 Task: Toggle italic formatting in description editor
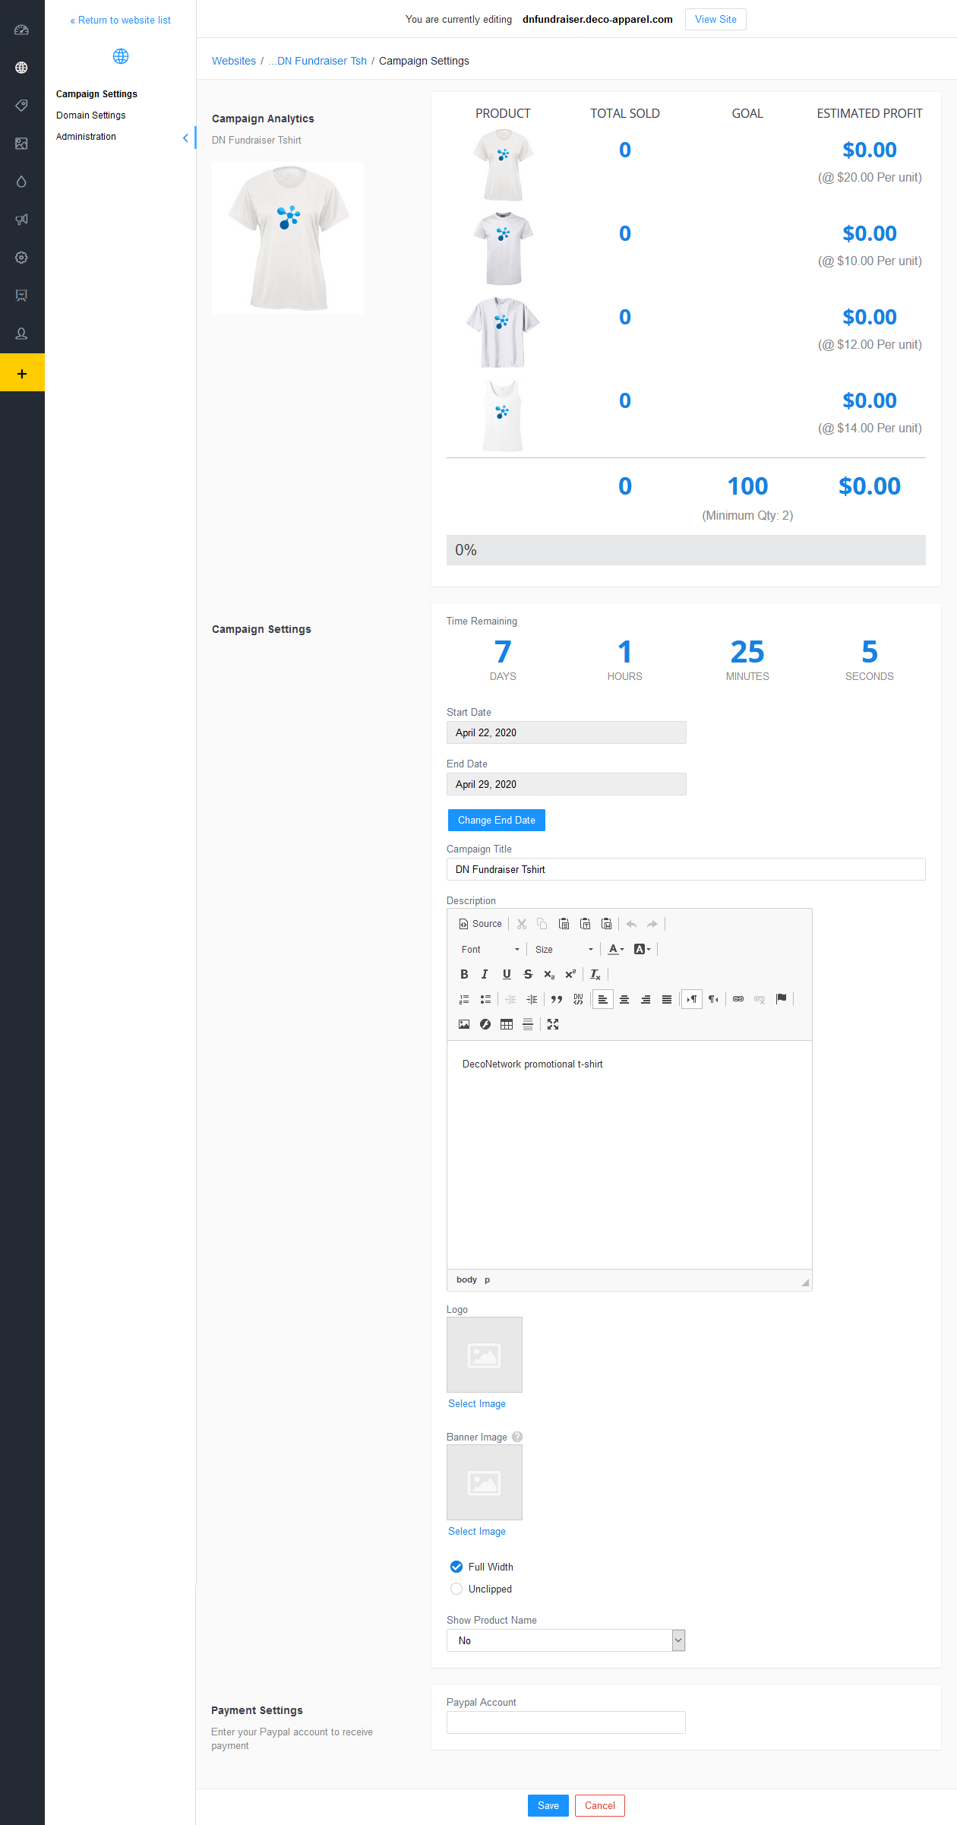coord(485,974)
